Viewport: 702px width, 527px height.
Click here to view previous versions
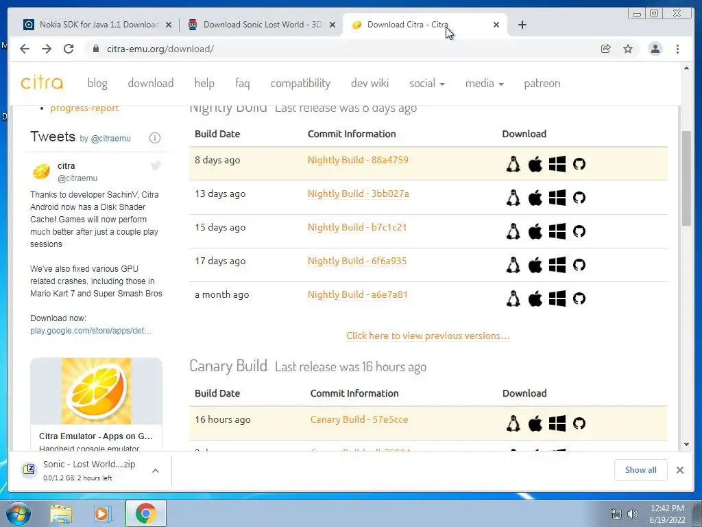coord(428,336)
